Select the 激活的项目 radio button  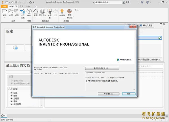(12, 80)
